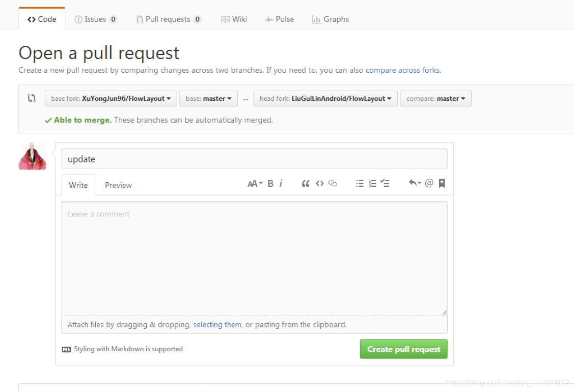The image size is (574, 392).
Task: Add a task list
Action: (385, 183)
